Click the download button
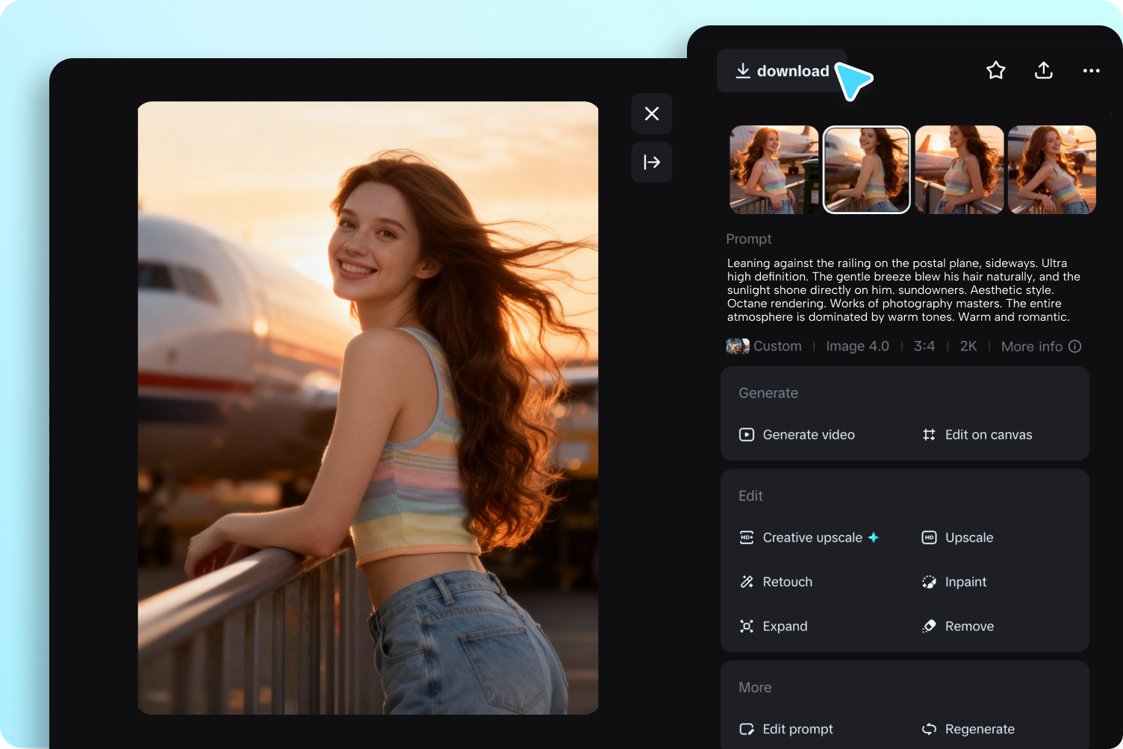This screenshot has height=749, width=1123. tap(782, 71)
